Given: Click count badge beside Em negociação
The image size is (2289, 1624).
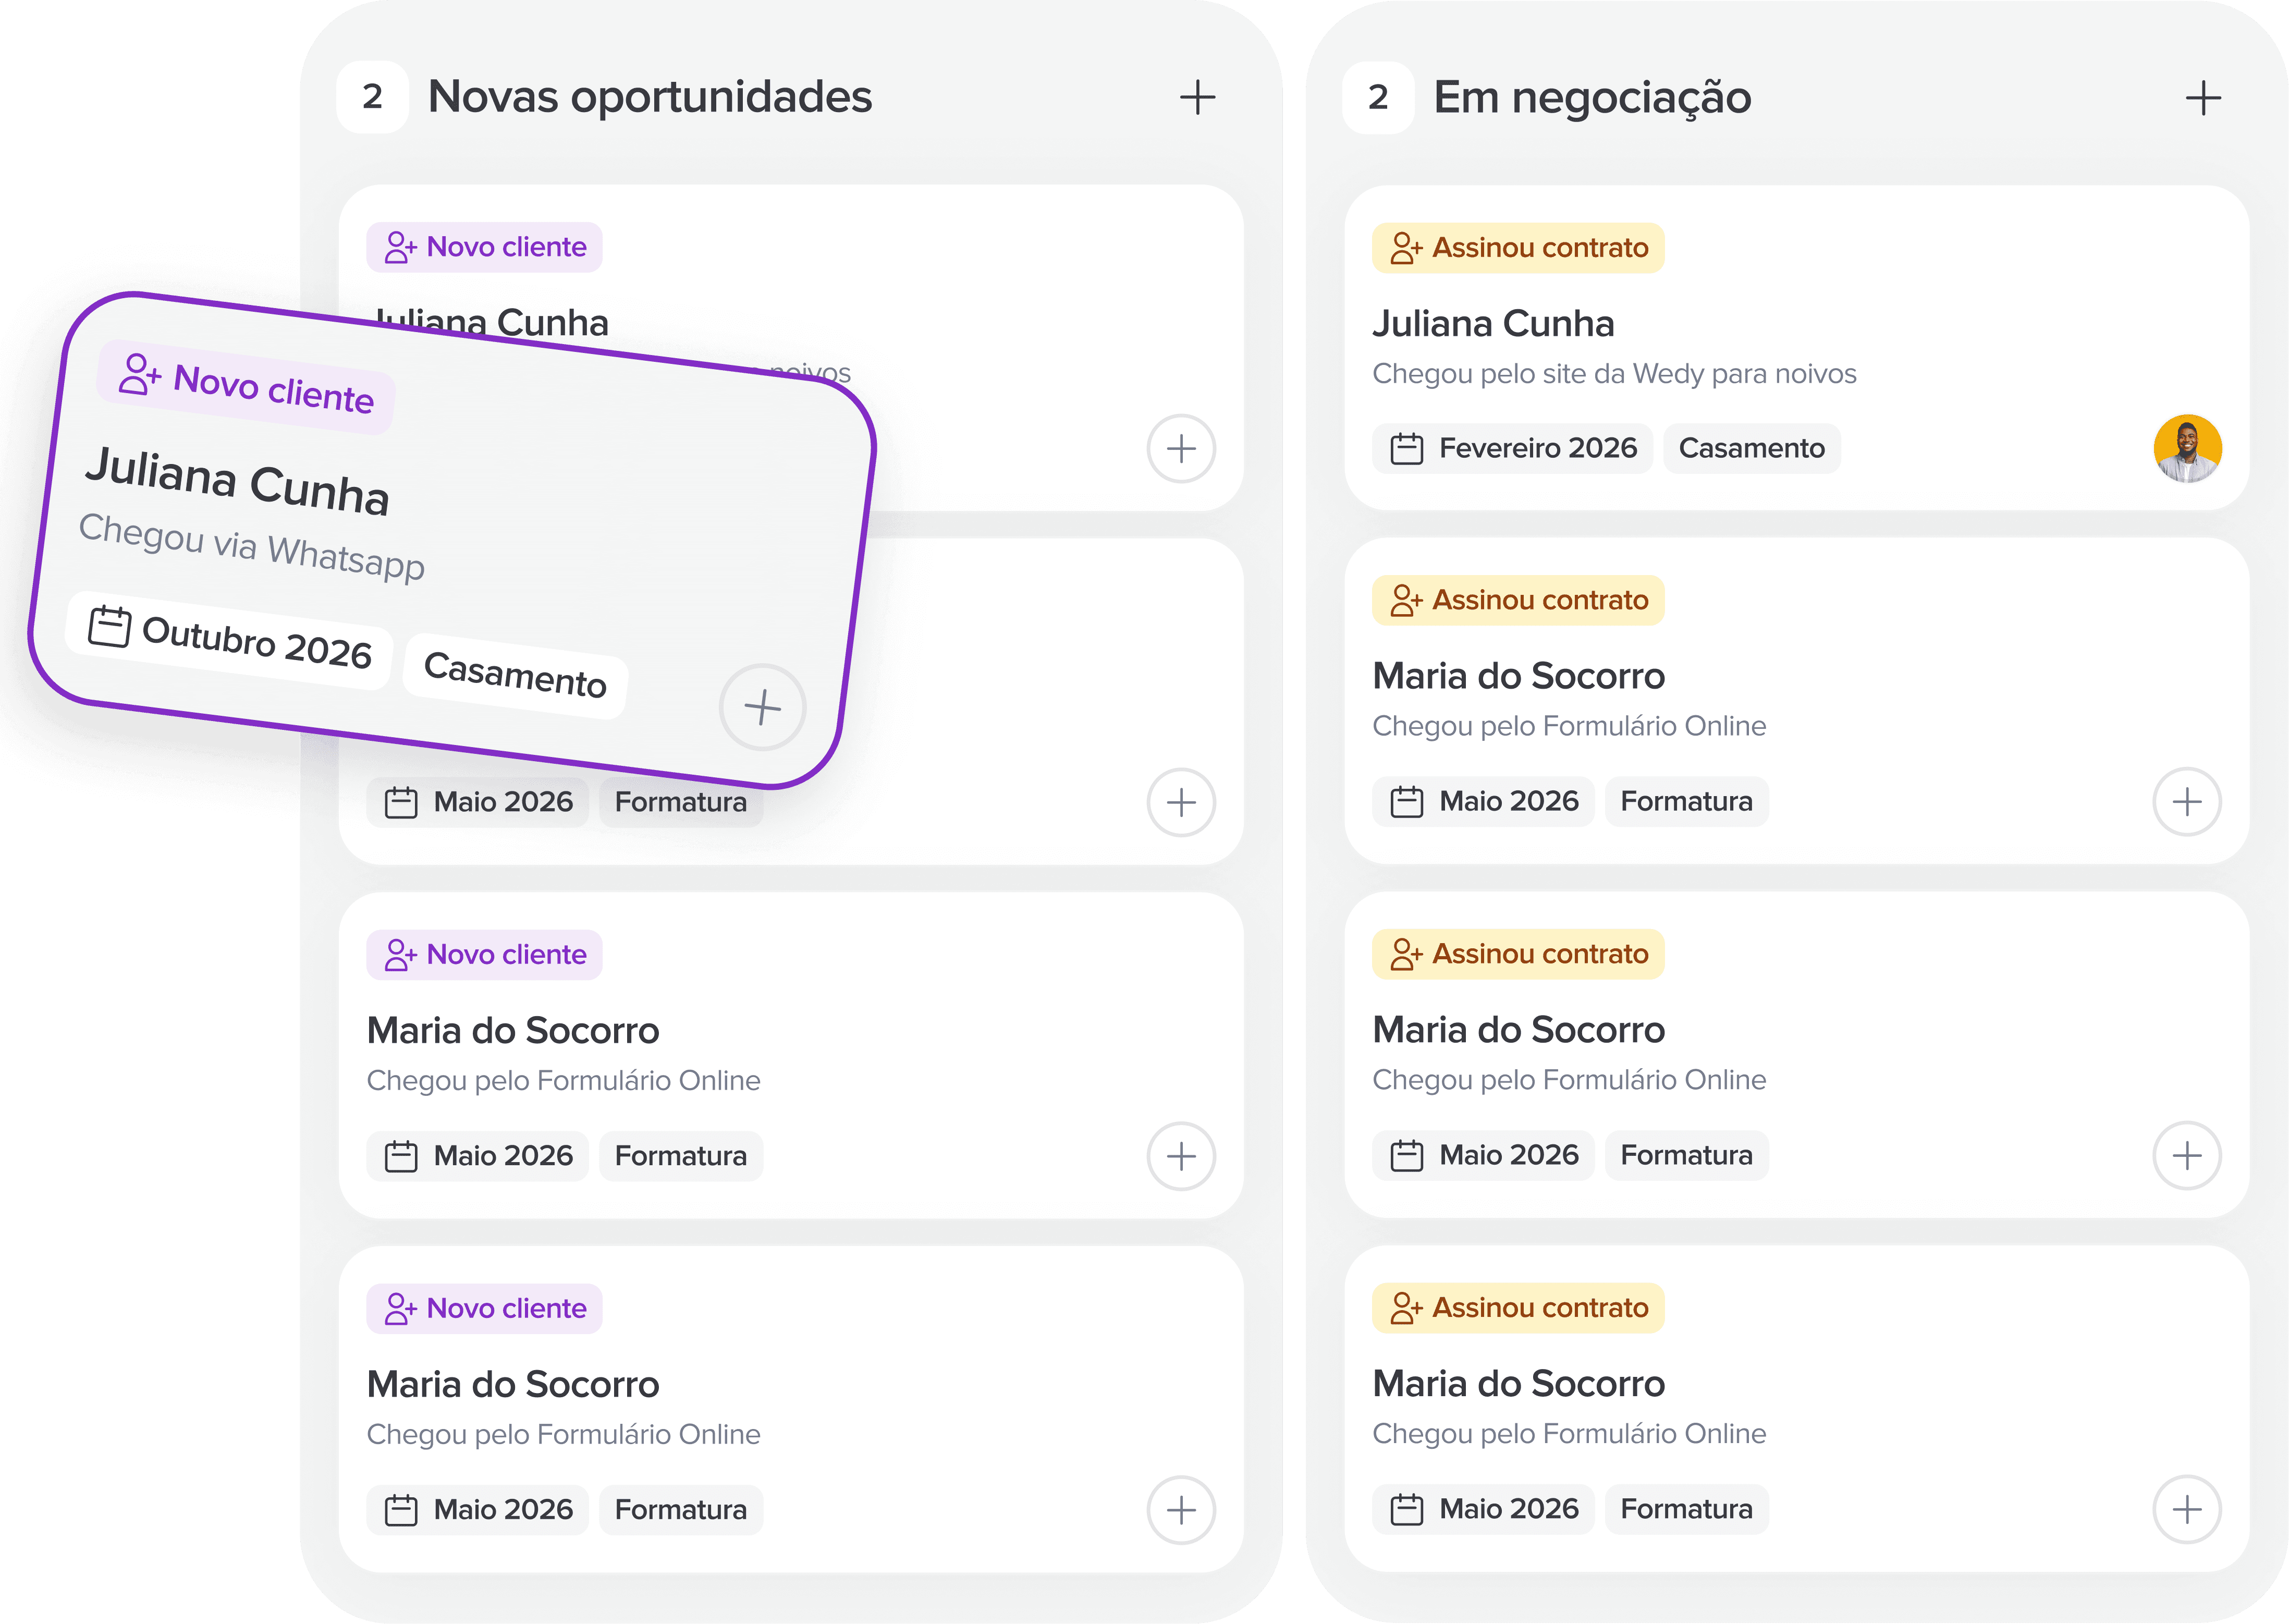Looking at the screenshot, I should (1377, 97).
